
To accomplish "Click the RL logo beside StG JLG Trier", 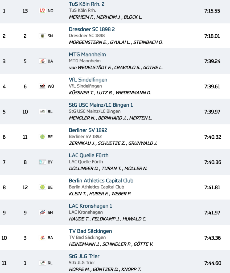I will (42, 263).
